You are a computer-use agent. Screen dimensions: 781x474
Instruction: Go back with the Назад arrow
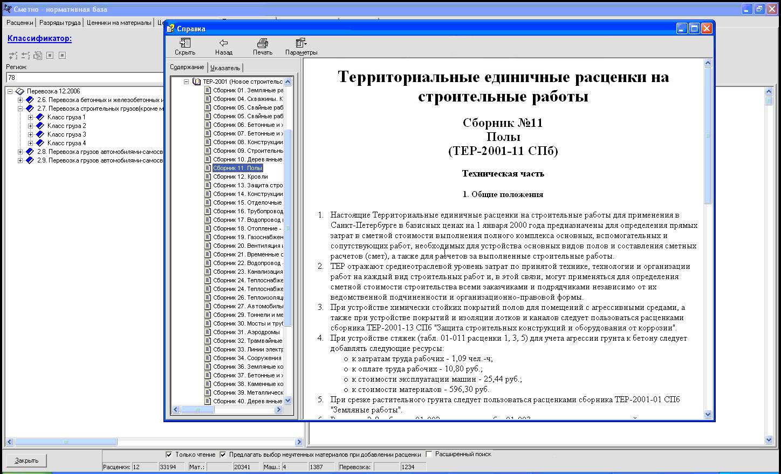click(x=223, y=43)
